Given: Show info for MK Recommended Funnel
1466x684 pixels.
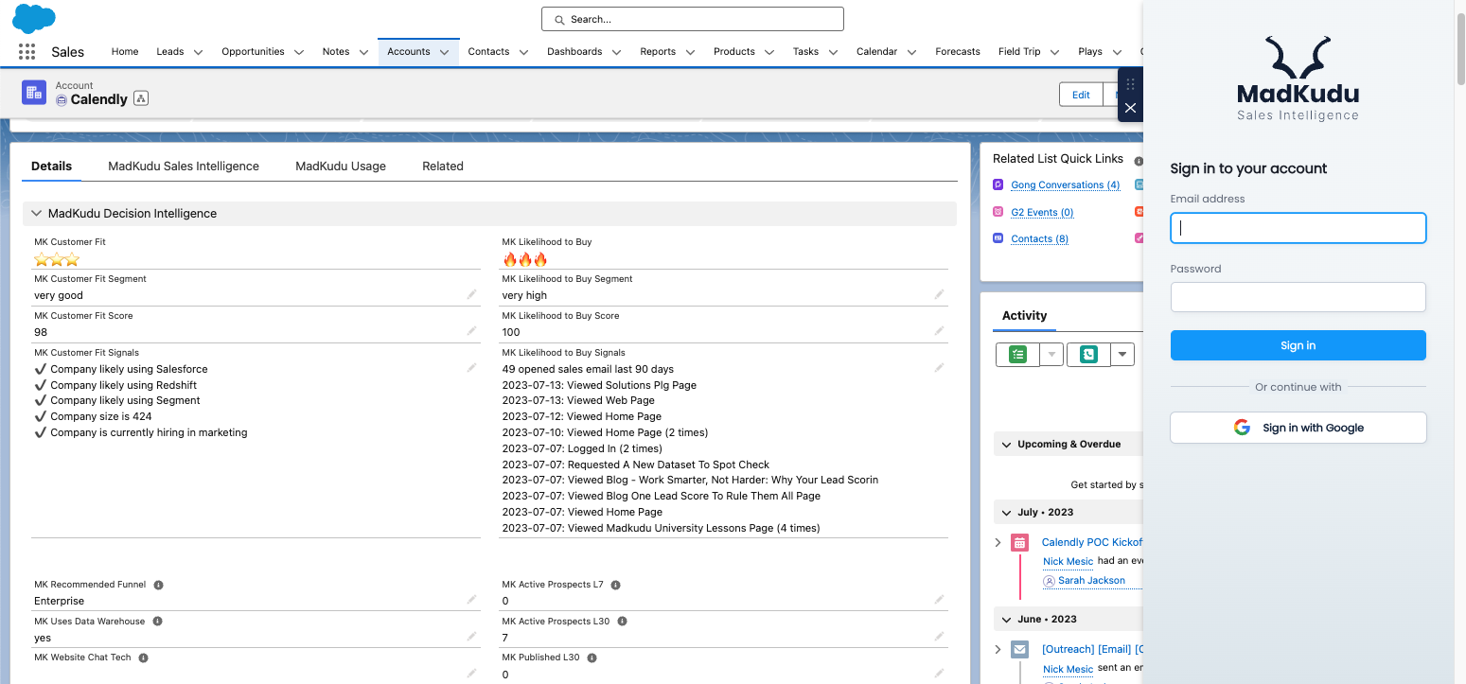Looking at the screenshot, I should point(158,585).
